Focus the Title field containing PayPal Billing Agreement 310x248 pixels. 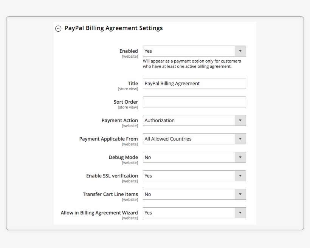[194, 84]
